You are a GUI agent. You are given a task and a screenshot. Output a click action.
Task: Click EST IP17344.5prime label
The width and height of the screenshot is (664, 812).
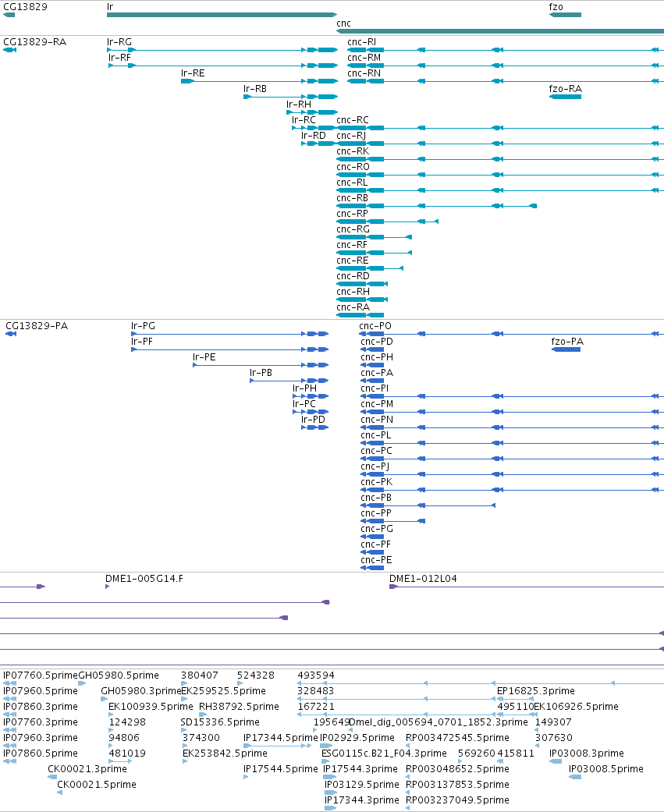click(281, 737)
